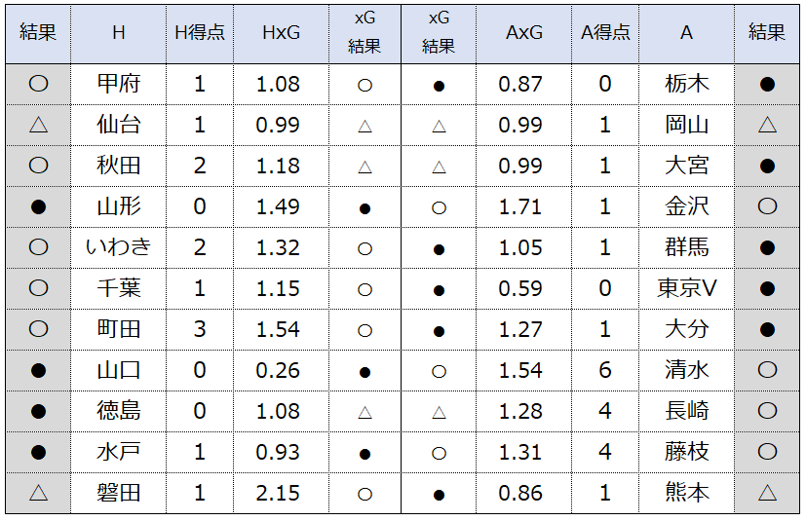Click the team cell いわき
This screenshot has height=521, width=806.
tap(119, 247)
